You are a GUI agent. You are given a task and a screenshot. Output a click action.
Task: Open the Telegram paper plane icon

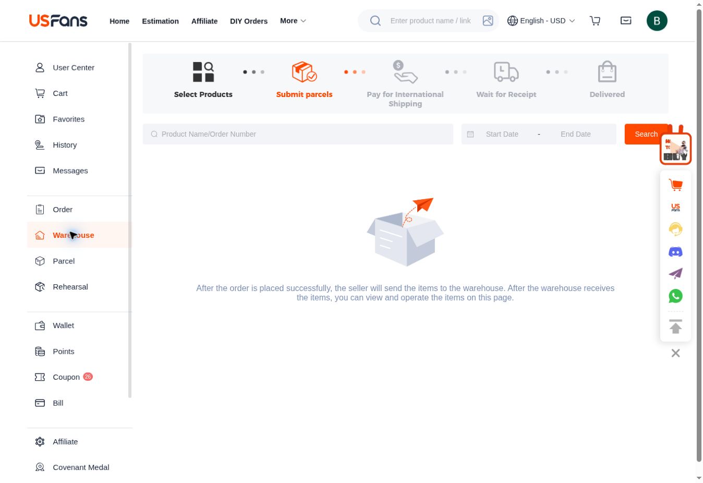point(675,274)
